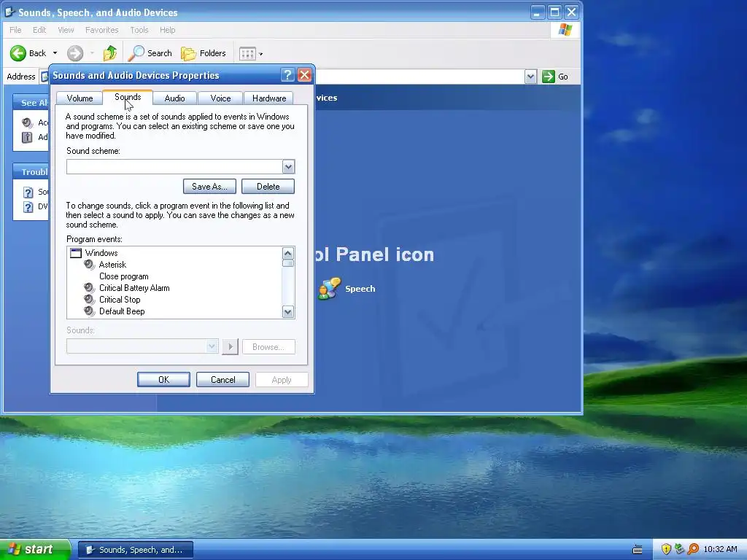Image resolution: width=747 pixels, height=560 pixels.
Task: Click the speaker icon beside Default Beep
Action: 90,311
